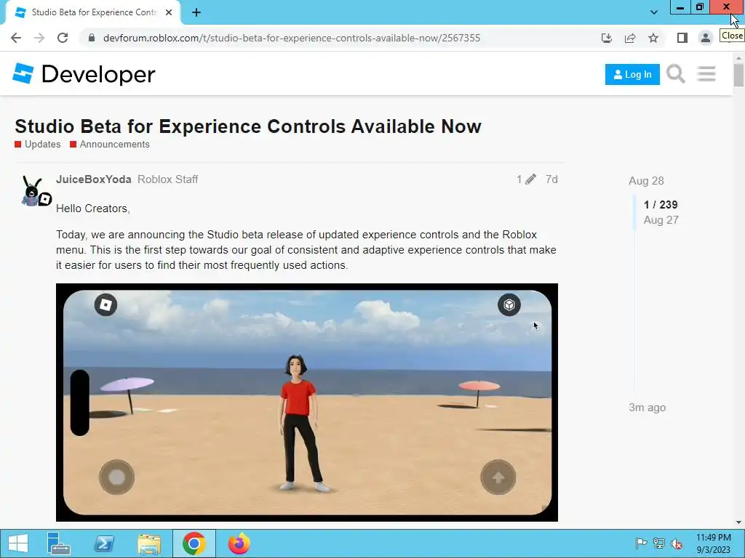The width and height of the screenshot is (745, 558).
Task: Launch PowerShell from the taskbar
Action: (103, 543)
